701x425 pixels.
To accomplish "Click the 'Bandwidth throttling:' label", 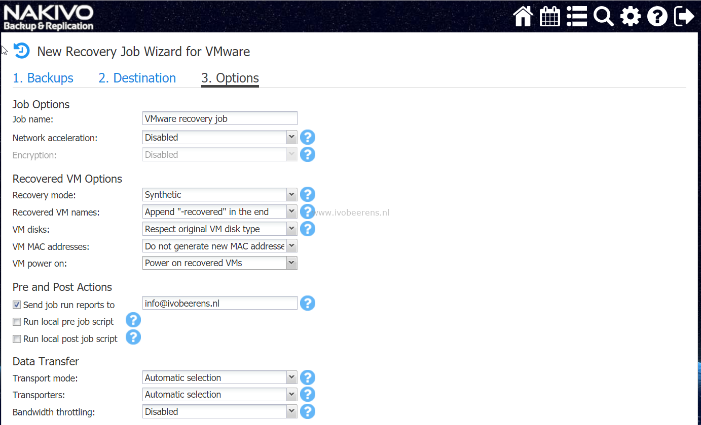I will [x=54, y=412].
